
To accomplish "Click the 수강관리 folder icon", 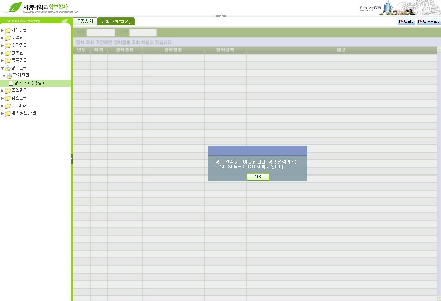I will [x=8, y=45].
